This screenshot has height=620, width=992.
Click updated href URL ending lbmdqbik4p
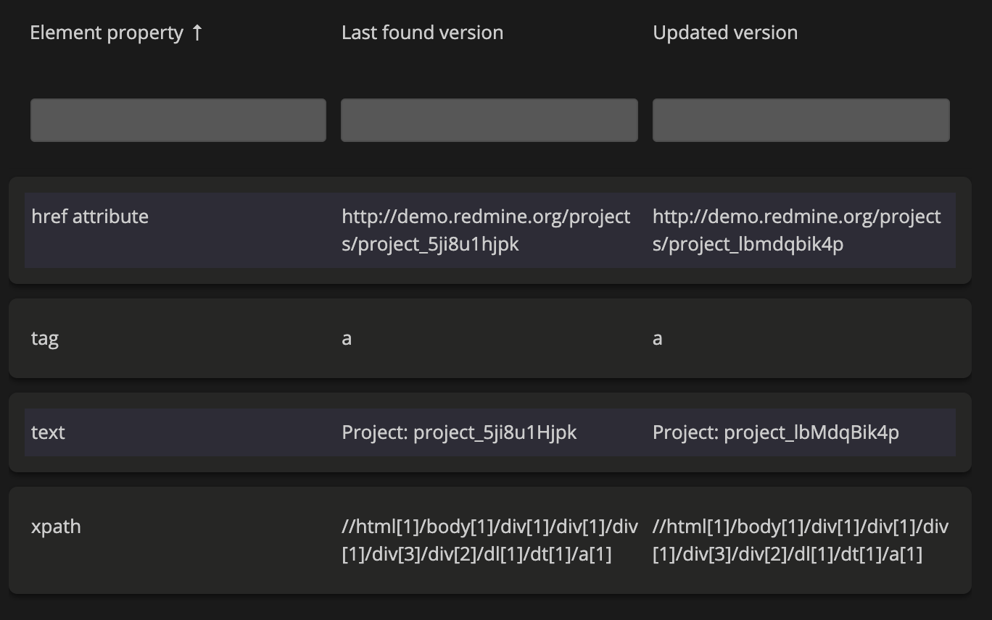coord(796,230)
